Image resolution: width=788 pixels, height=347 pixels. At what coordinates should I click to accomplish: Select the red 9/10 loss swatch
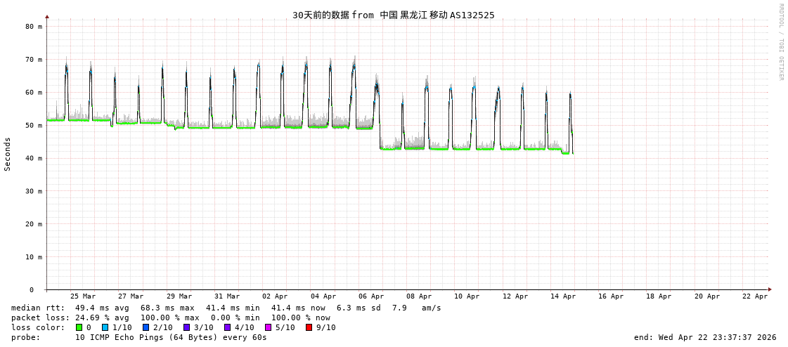309,327
